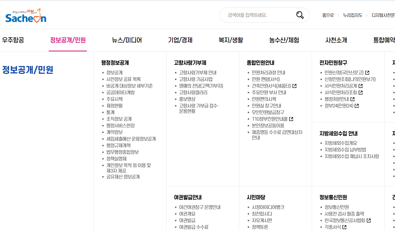Open the 행정정보공개 section heading

[x=115, y=63]
